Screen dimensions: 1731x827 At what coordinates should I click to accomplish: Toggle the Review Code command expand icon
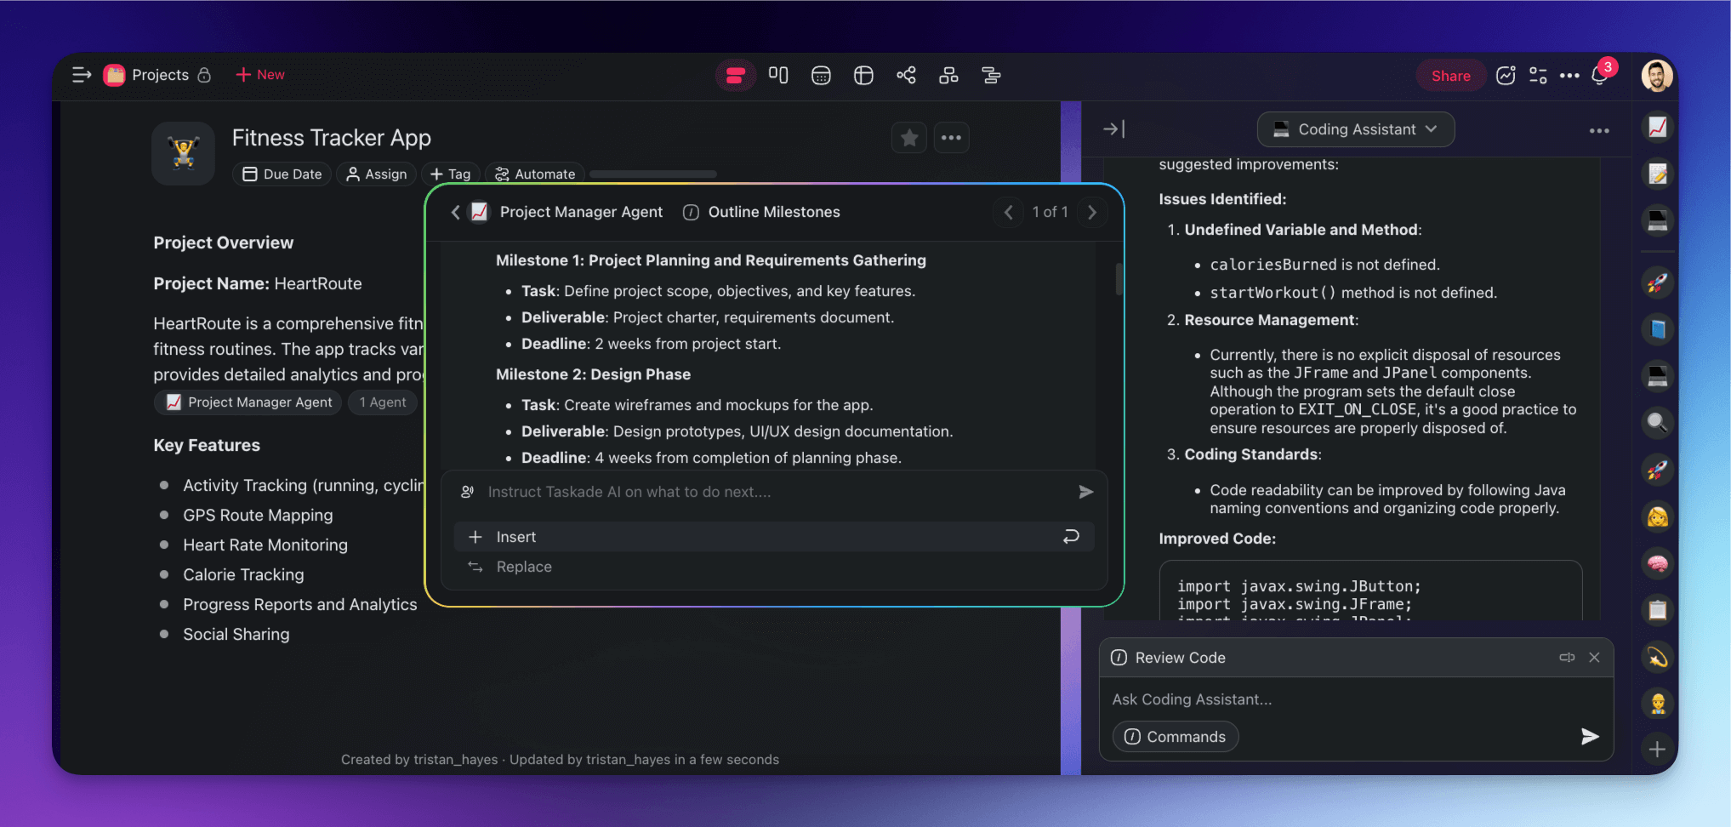pyautogui.click(x=1567, y=658)
